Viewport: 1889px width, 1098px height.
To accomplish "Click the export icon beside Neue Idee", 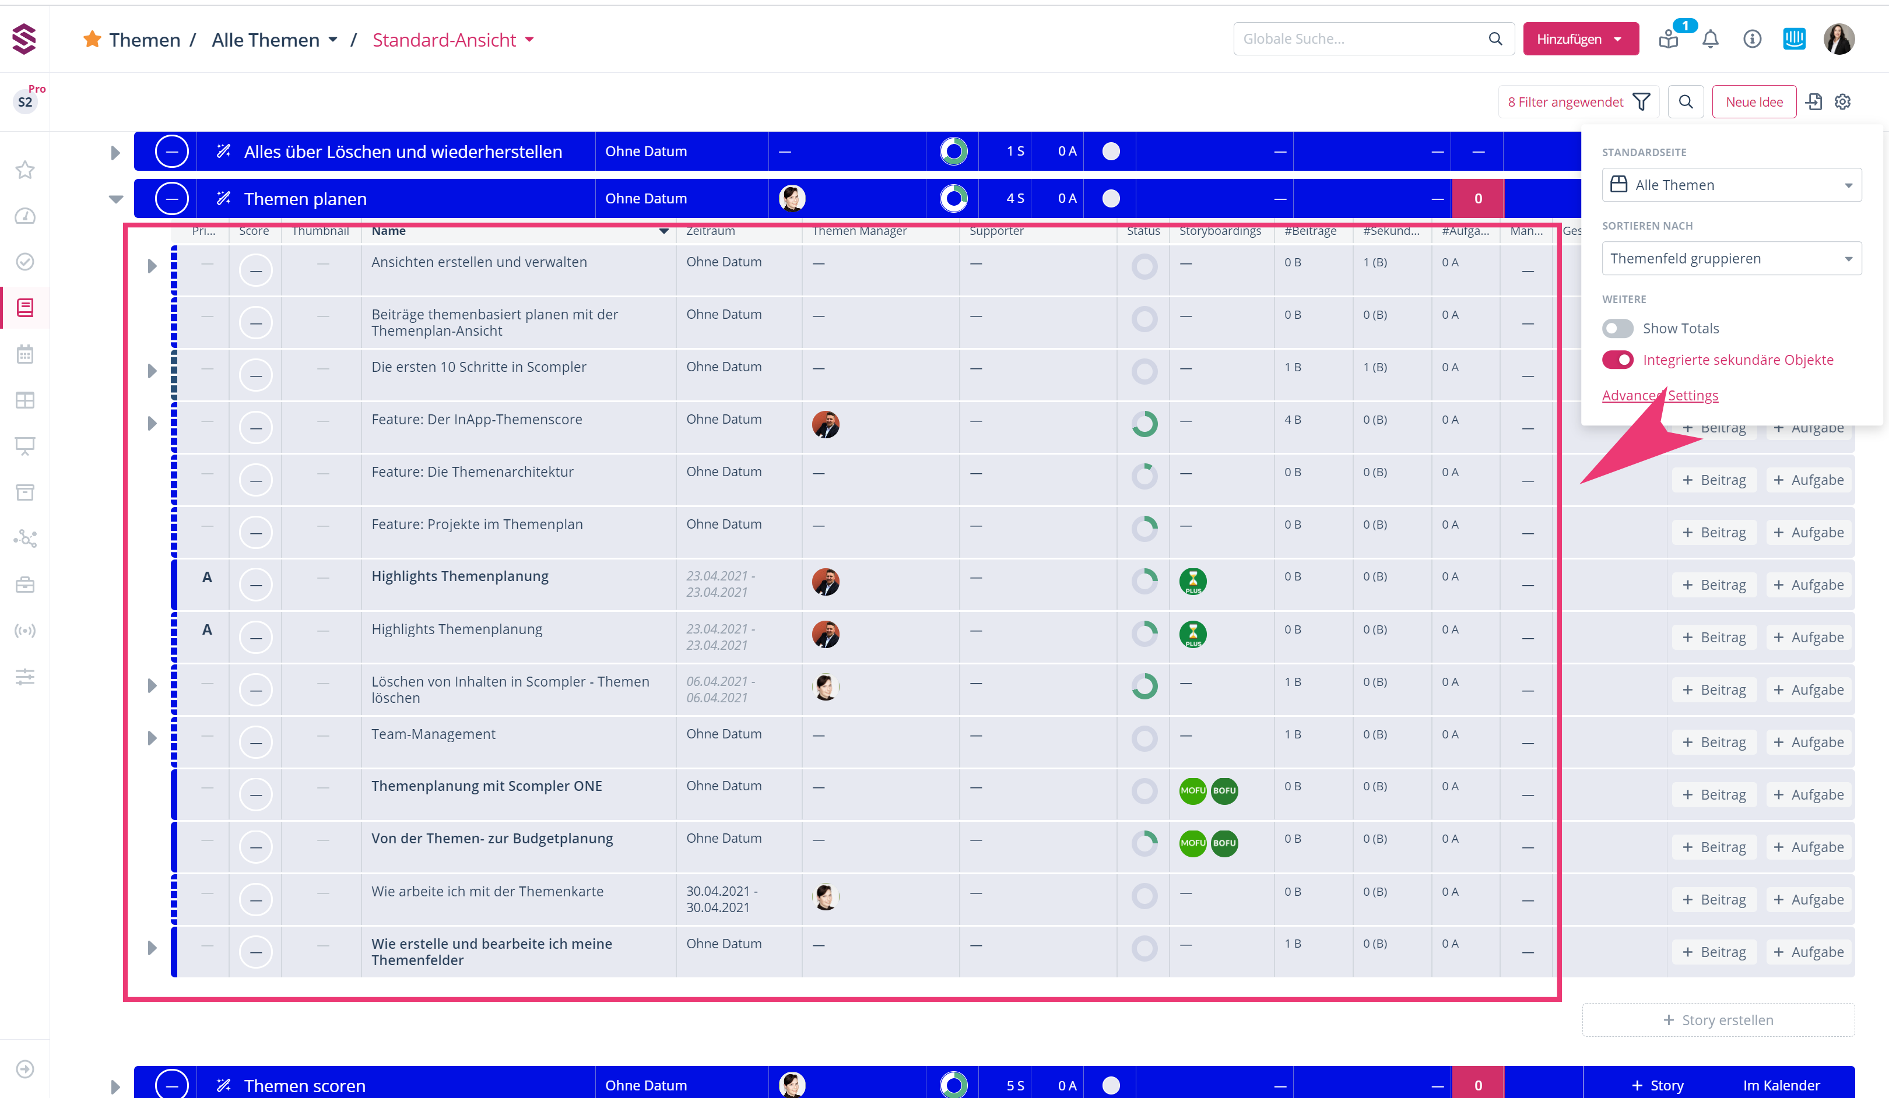I will click(x=1813, y=102).
